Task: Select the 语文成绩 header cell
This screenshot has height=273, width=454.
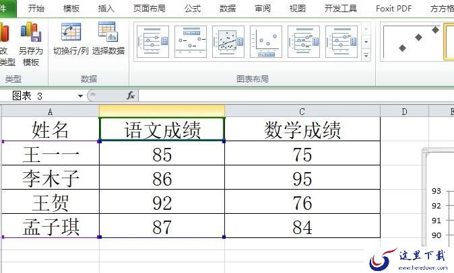Action: (162, 129)
